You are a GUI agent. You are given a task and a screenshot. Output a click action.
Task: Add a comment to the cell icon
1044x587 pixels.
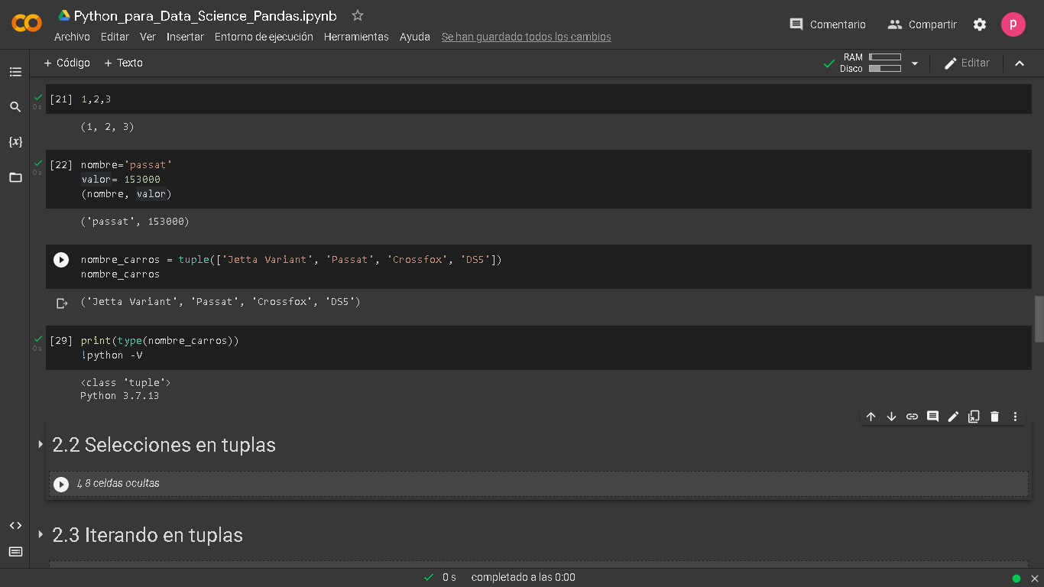point(932,417)
